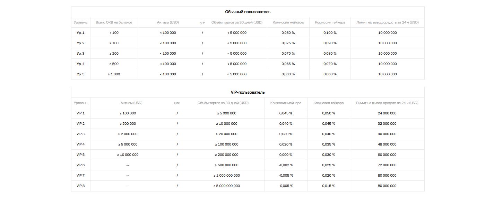Viewport: 485px width, 197px height.
Task: Click the 0,075 % maker fee cell
Action: click(288, 43)
